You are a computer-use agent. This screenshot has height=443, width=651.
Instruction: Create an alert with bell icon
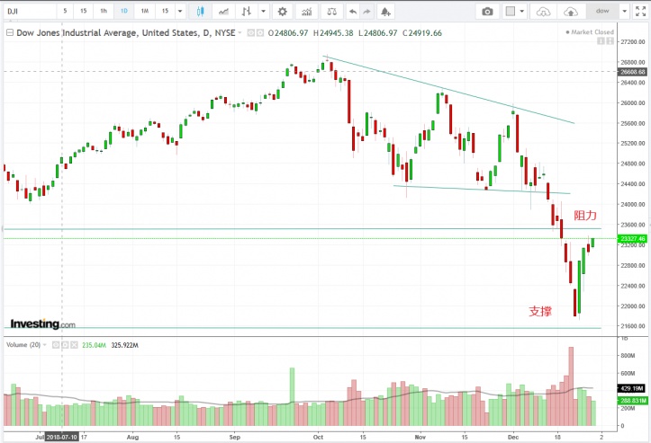tap(385, 11)
